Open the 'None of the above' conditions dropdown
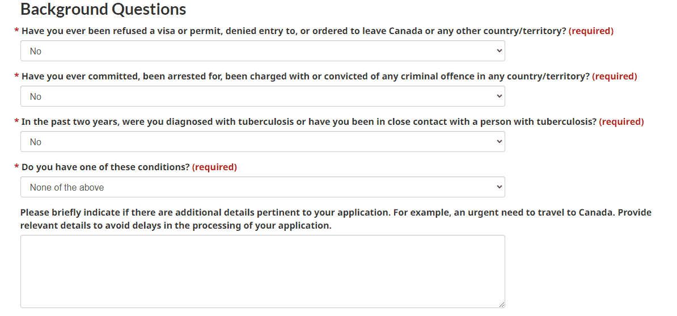Viewport: 677px width, 316px height. [263, 187]
